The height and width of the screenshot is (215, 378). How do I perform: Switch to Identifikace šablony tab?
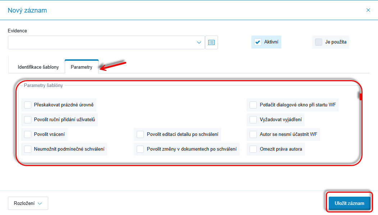(x=38, y=67)
